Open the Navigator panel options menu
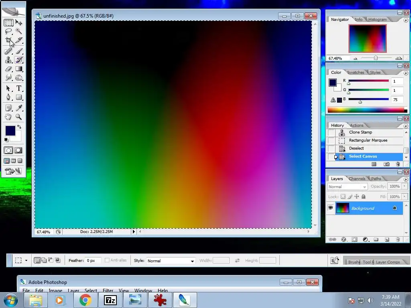This screenshot has height=308, width=411. pos(406,20)
